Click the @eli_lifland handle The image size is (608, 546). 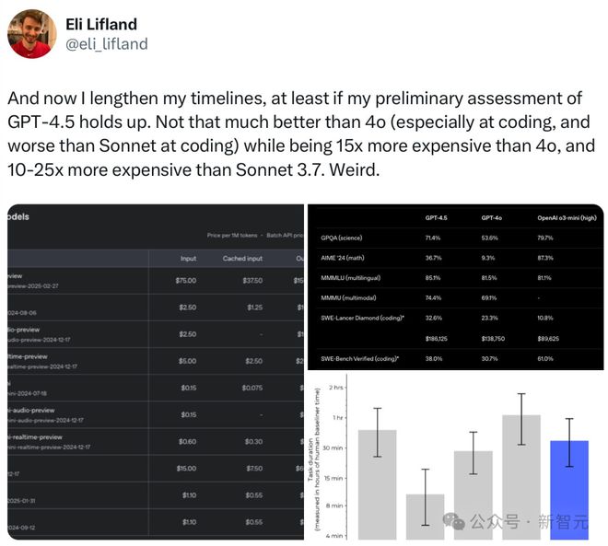click(107, 43)
